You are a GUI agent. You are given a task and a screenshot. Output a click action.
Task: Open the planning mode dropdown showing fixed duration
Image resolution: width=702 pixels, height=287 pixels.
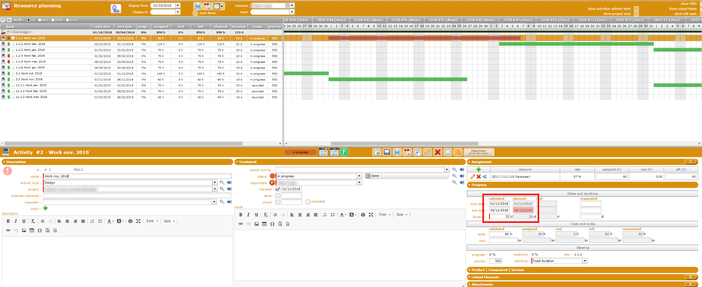pos(585,261)
